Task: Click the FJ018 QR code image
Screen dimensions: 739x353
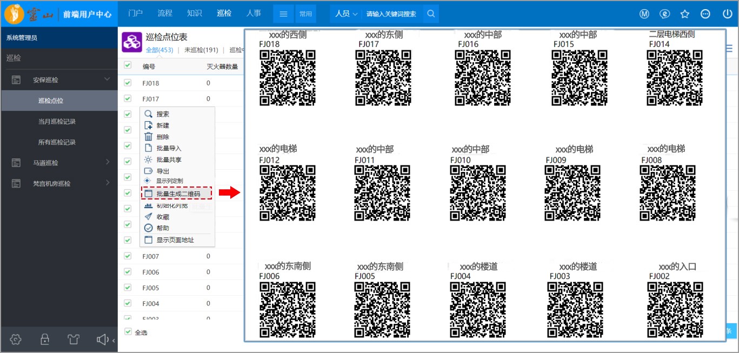Action: click(x=287, y=78)
